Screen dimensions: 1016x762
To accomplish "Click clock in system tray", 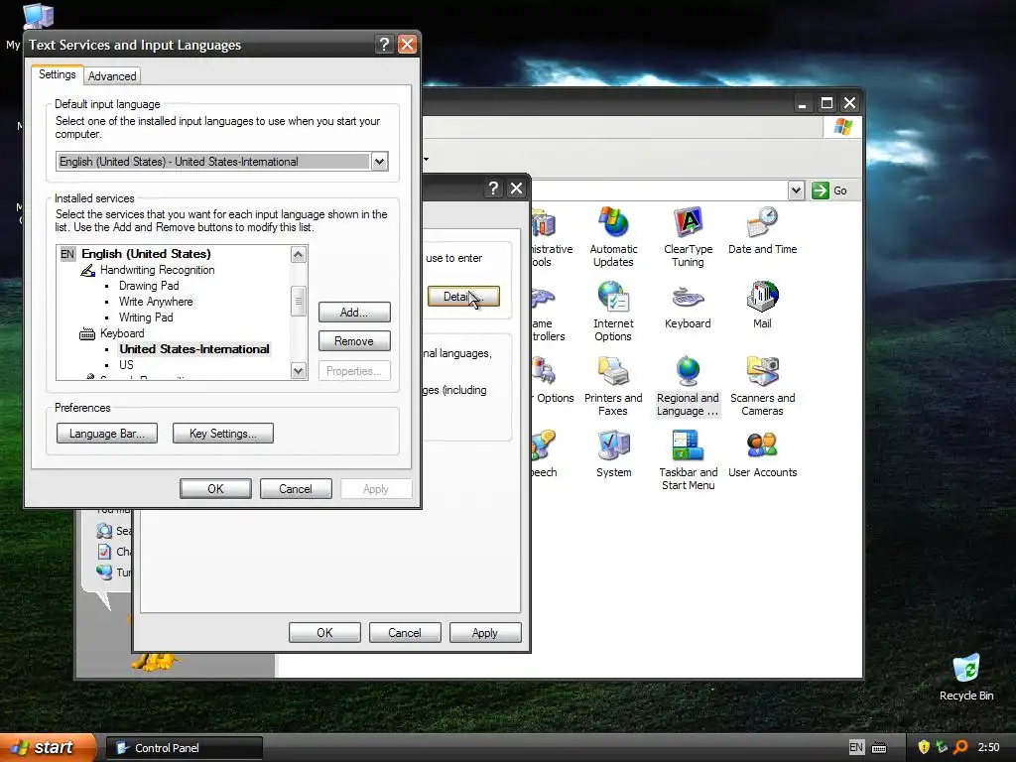I will click(x=988, y=747).
